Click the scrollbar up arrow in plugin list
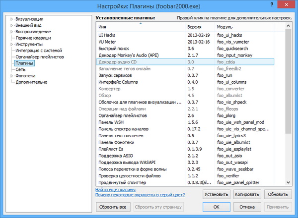The height and width of the screenshot is (218, 298). (288, 26)
